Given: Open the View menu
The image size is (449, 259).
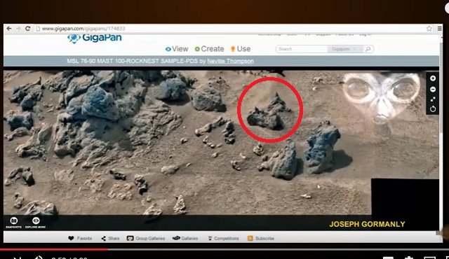Looking at the screenshot, I should pyautogui.click(x=177, y=49).
